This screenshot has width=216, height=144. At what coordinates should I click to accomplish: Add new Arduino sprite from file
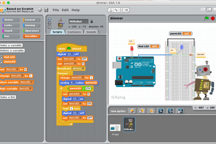coord(170,111)
